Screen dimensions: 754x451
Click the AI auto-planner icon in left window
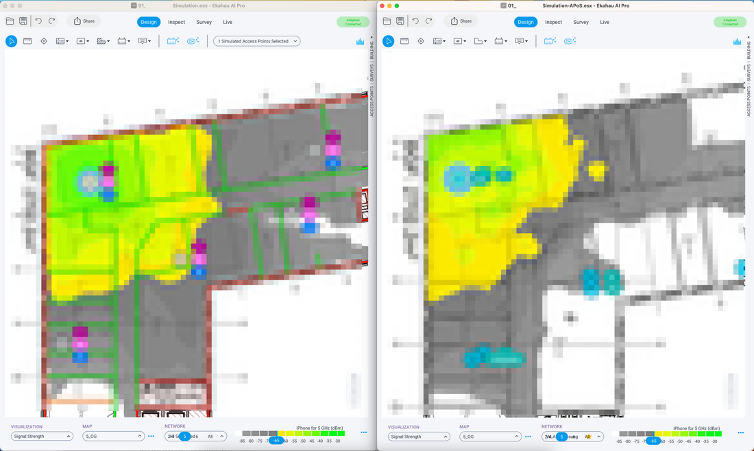pyautogui.click(x=173, y=41)
